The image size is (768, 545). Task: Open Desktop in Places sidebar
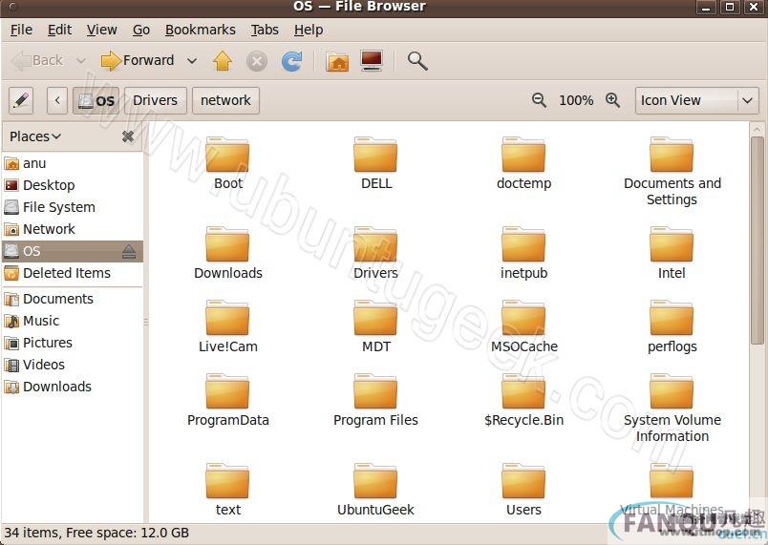pyautogui.click(x=72, y=185)
